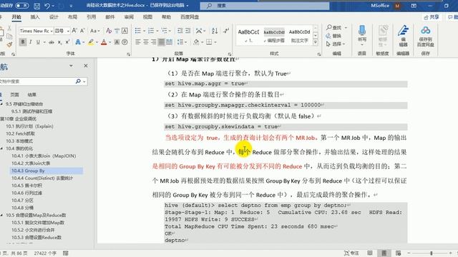Viewport: 458px width, 257px height.
Task: Open the 引用 (References) ribbon tab
Action: [x=91, y=17]
